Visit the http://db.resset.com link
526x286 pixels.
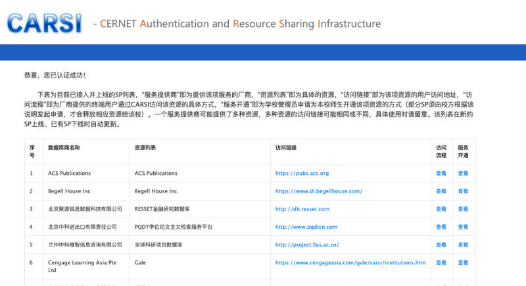pyautogui.click(x=302, y=209)
